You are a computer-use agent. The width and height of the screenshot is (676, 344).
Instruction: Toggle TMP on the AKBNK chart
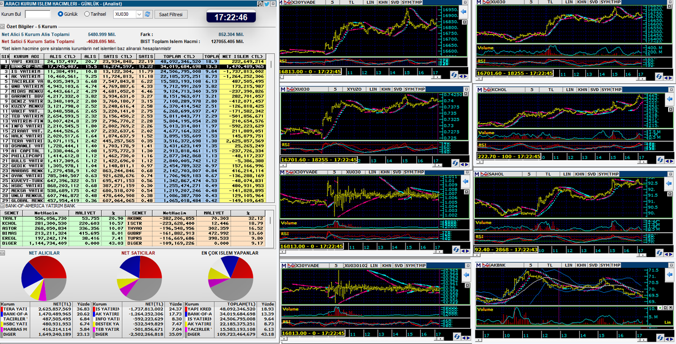point(615,265)
